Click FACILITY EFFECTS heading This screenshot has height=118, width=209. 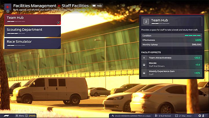click(x=151, y=52)
